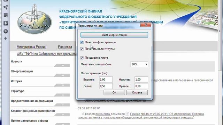Click the document icon before Приказ №846
The height and width of the screenshot is (125, 223).
[127, 114]
